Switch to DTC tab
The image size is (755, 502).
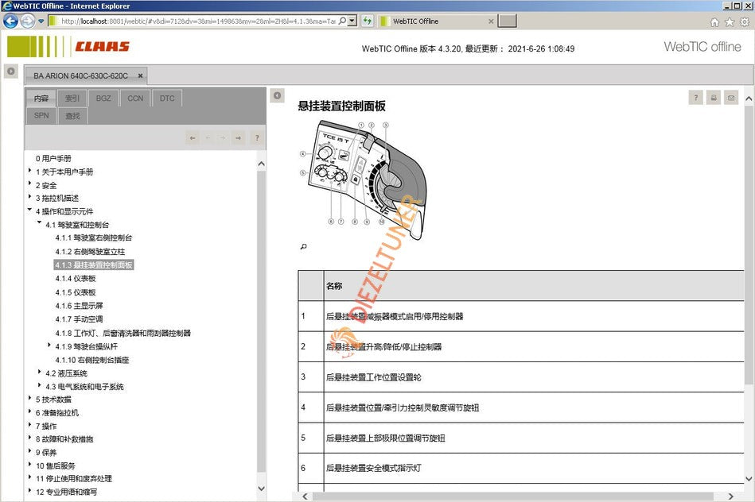[167, 98]
